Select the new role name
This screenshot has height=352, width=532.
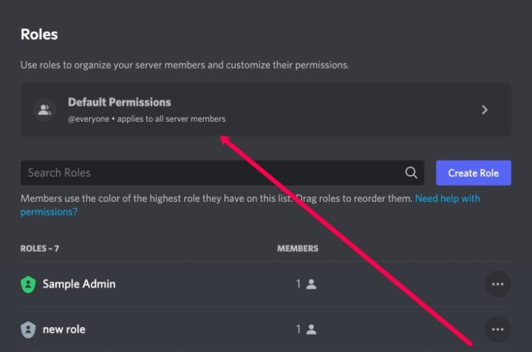pos(64,329)
